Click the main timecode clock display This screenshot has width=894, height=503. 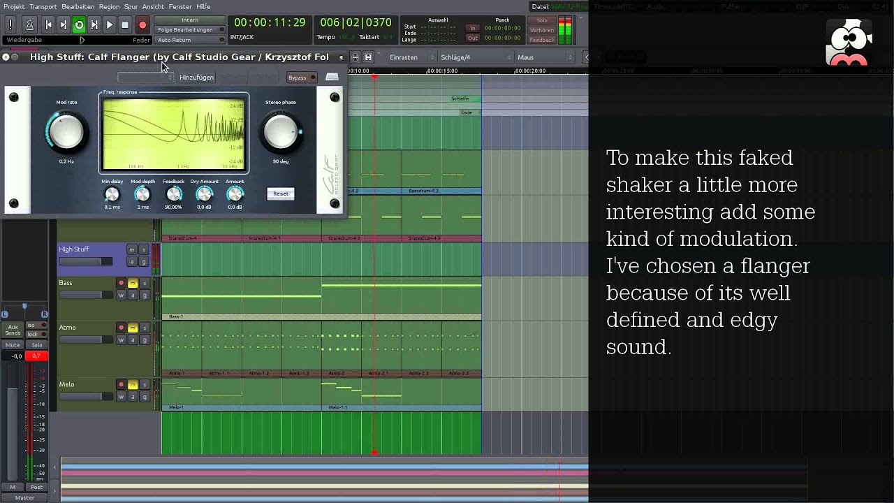tap(270, 23)
